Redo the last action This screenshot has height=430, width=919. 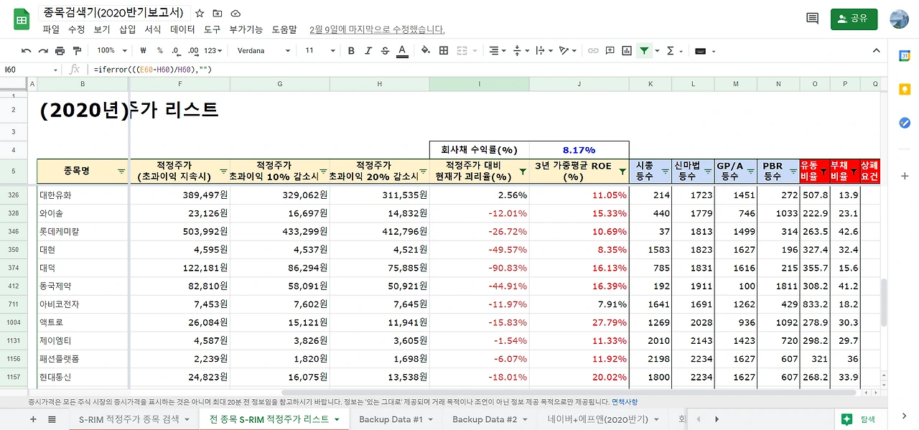tap(43, 51)
